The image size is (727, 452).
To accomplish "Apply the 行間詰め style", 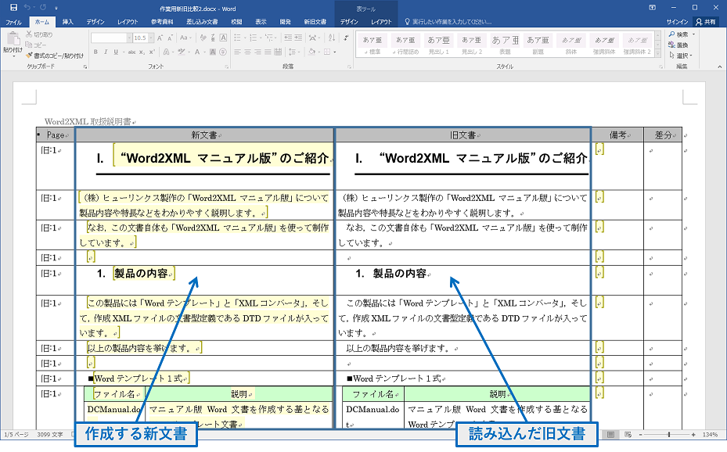I will point(405,45).
